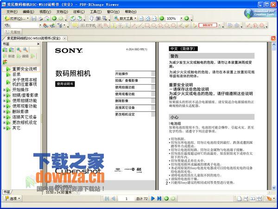The image size is (278, 209).
Task: Select the Snapshot tool
Action: [98, 19]
